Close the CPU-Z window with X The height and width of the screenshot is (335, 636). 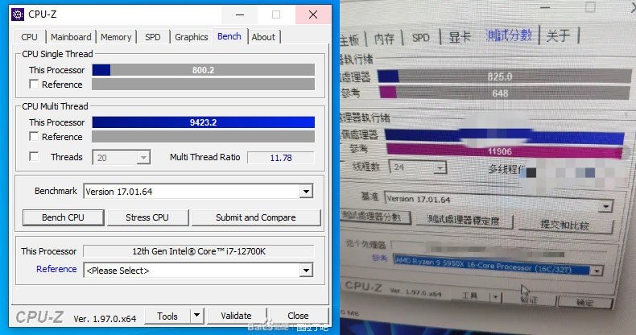pos(313,14)
